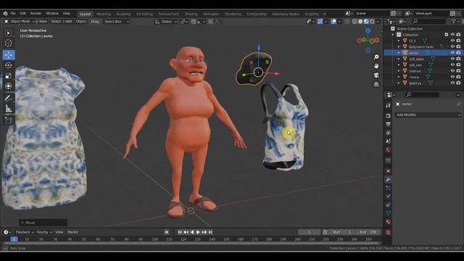Select the Measure ruler tool
The width and height of the screenshot is (464, 261).
[8, 109]
